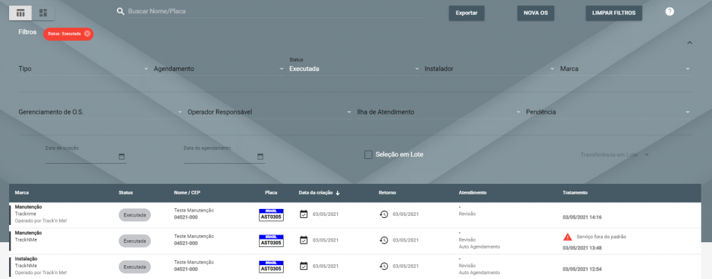Viewport: 712px width, 279px height.
Task: Sort by the Placa column header
Action: [x=271, y=192]
